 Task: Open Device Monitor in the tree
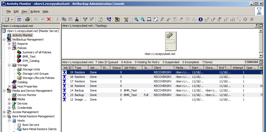point(27,95)
